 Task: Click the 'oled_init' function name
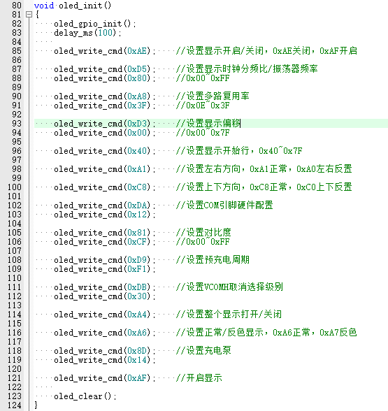point(80,6)
